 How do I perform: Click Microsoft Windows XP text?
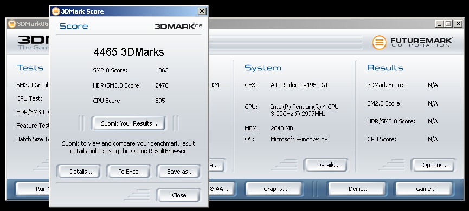299,139
